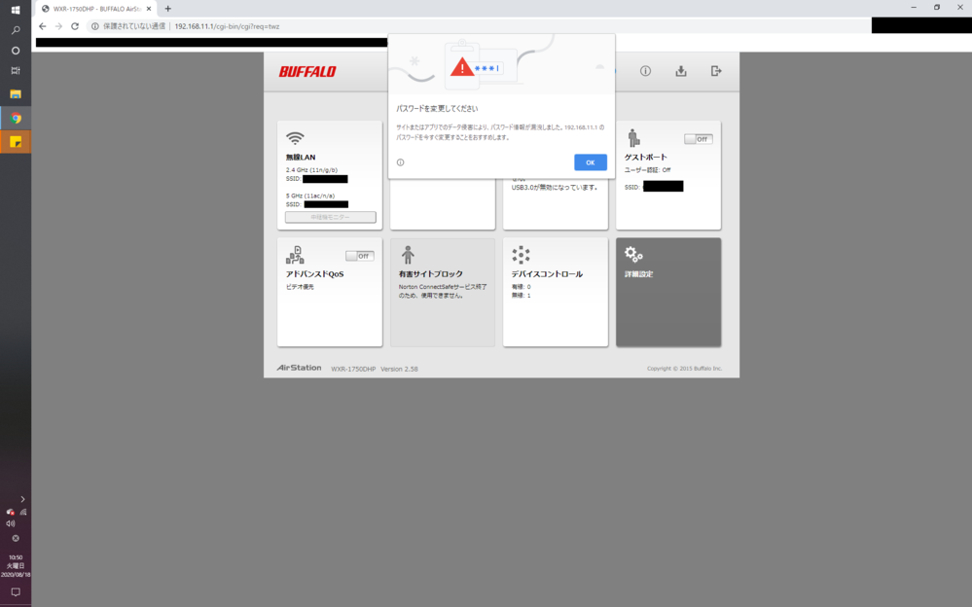Screen dimensions: 972x607
Task: Click the browser forward arrow
Action: click(58, 26)
